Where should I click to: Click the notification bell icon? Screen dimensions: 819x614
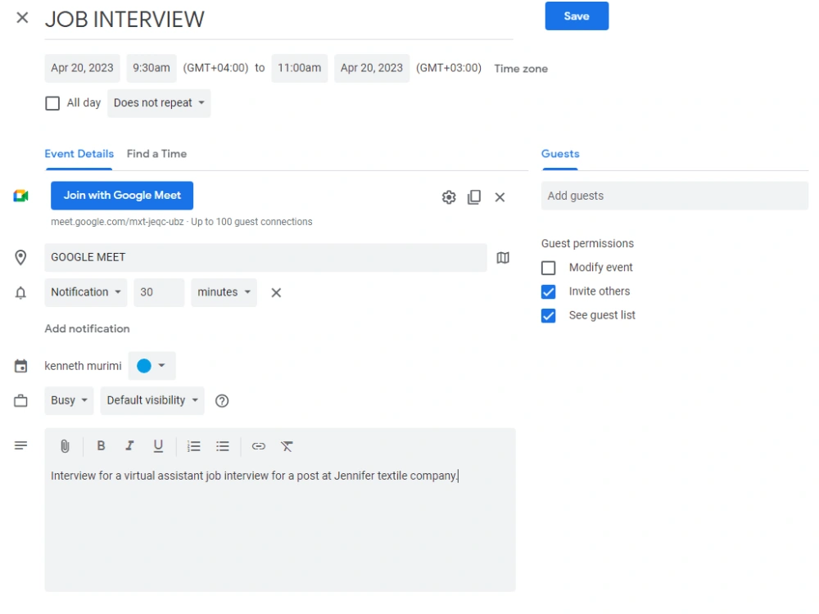pos(20,293)
